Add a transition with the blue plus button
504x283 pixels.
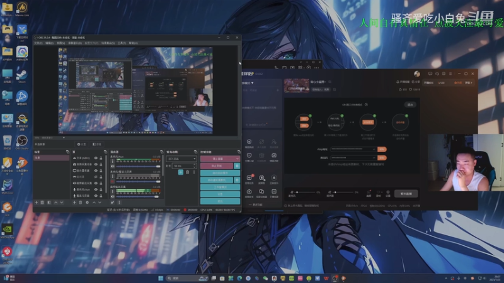181,172
